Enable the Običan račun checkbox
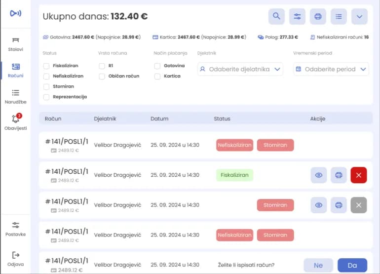The height and width of the screenshot is (274, 380). pos(102,76)
